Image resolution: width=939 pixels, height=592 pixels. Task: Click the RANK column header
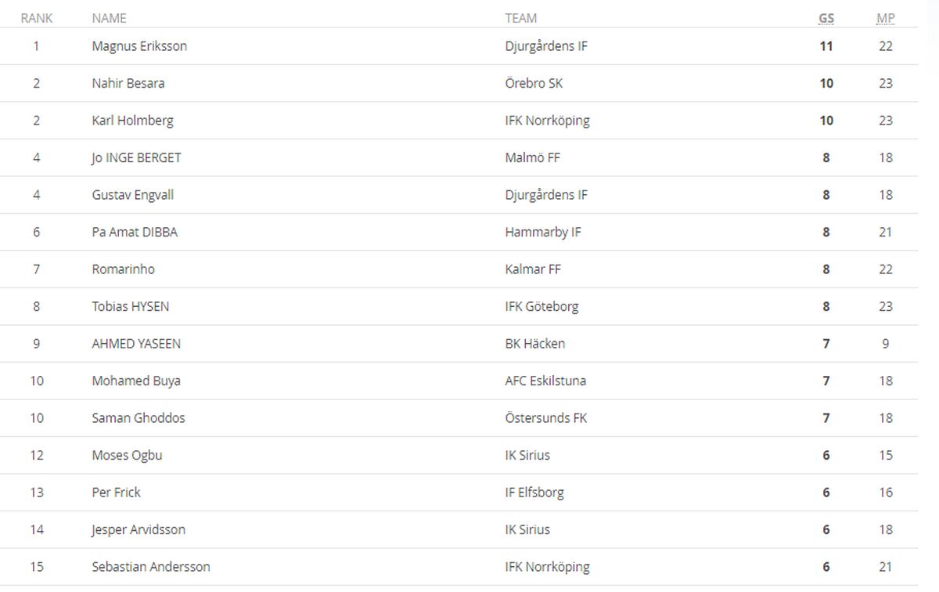[x=37, y=18]
